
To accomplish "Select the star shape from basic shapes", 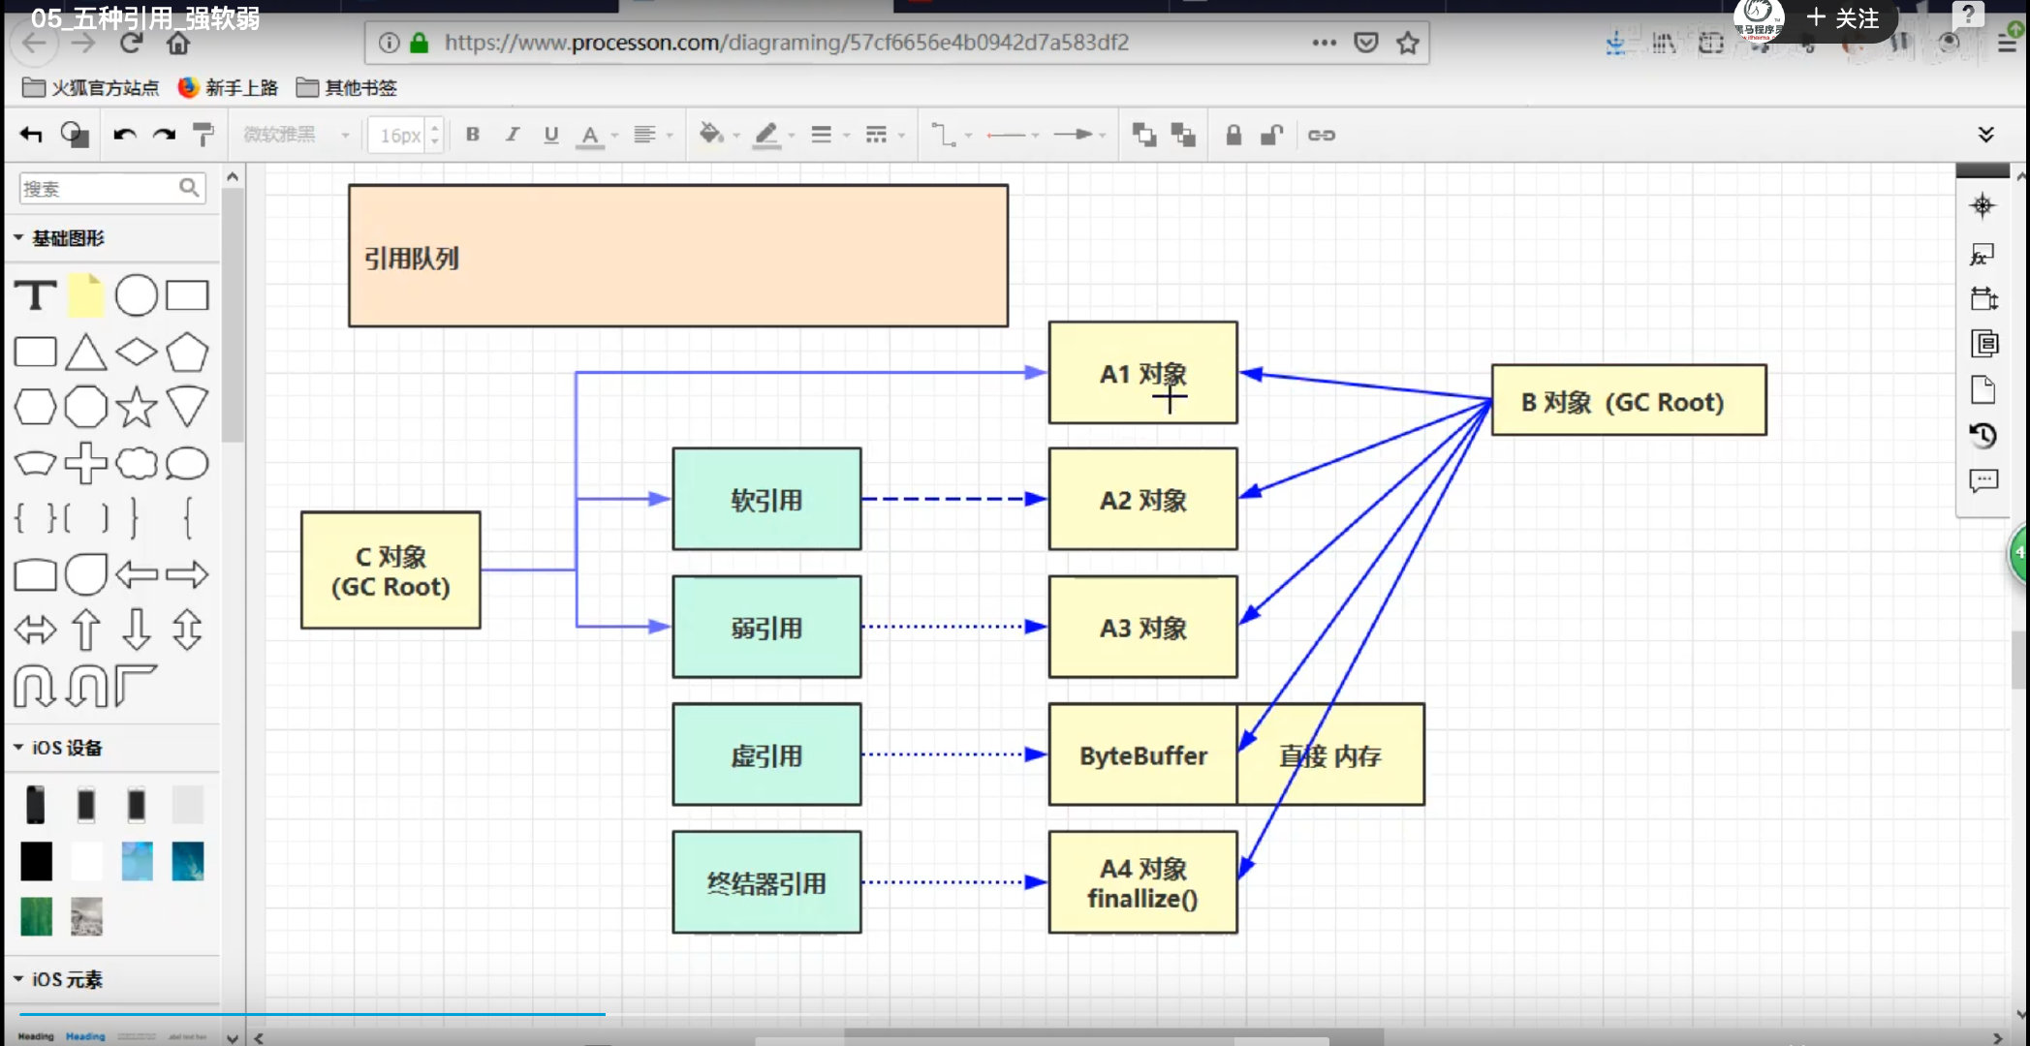I will [136, 408].
